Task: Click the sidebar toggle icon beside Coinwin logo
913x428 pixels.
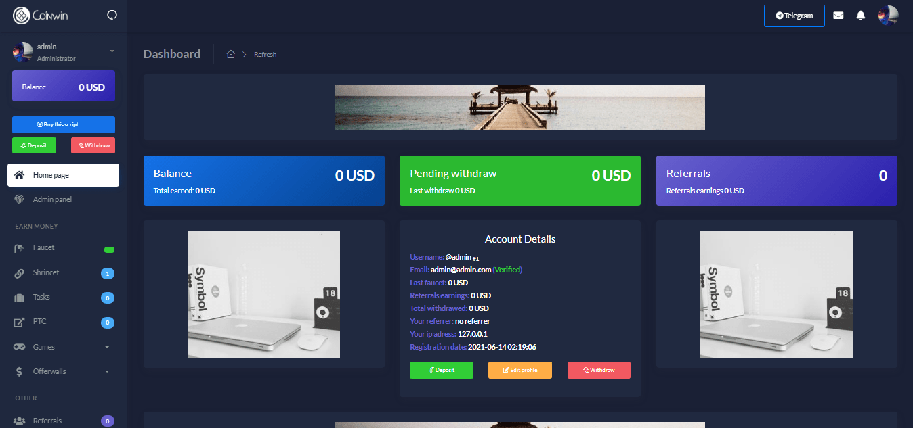Action: point(112,15)
